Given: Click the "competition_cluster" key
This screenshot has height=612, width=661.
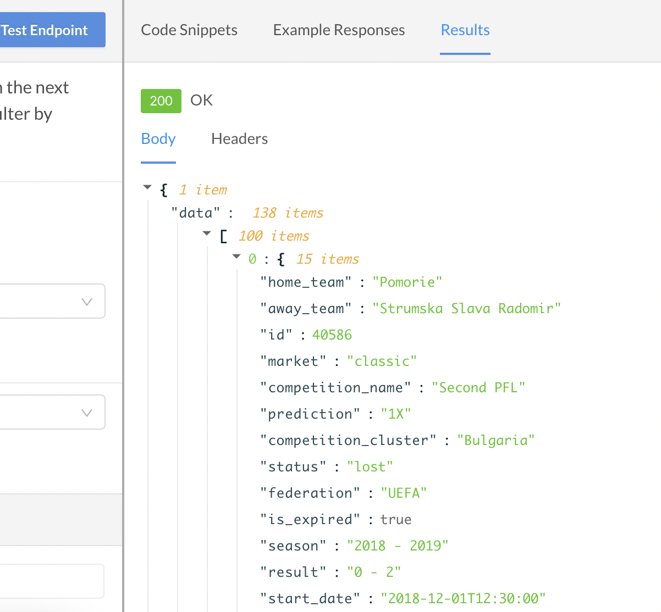Looking at the screenshot, I should (348, 441).
